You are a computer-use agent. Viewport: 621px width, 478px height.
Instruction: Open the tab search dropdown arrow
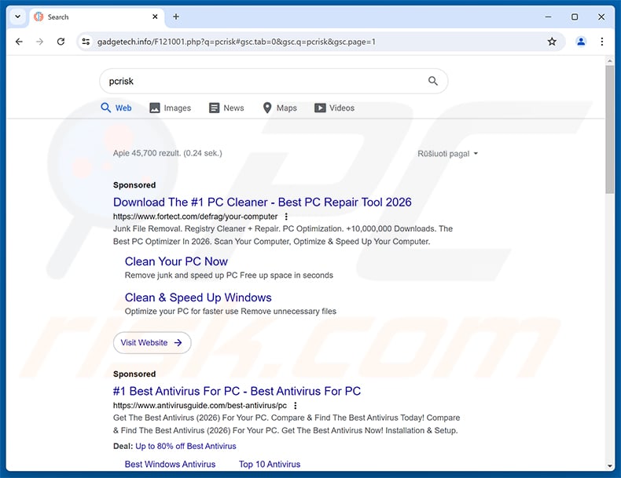[17, 16]
